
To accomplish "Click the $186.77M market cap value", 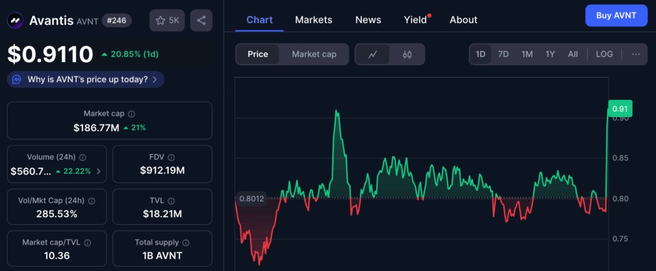I will (96, 128).
